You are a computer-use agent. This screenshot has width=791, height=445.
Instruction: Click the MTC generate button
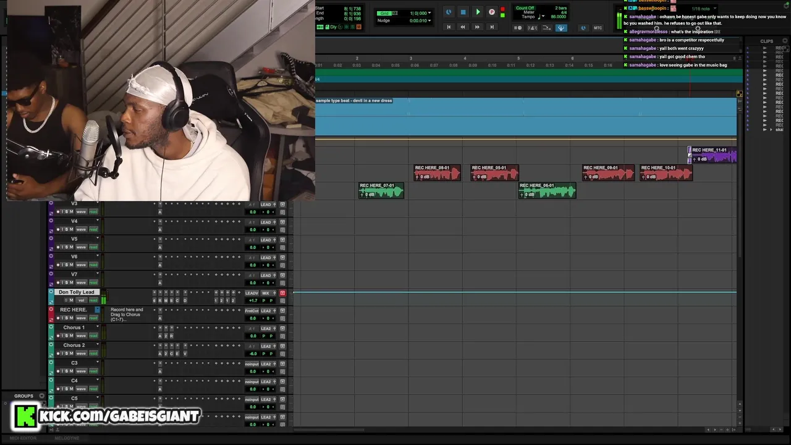point(598,28)
